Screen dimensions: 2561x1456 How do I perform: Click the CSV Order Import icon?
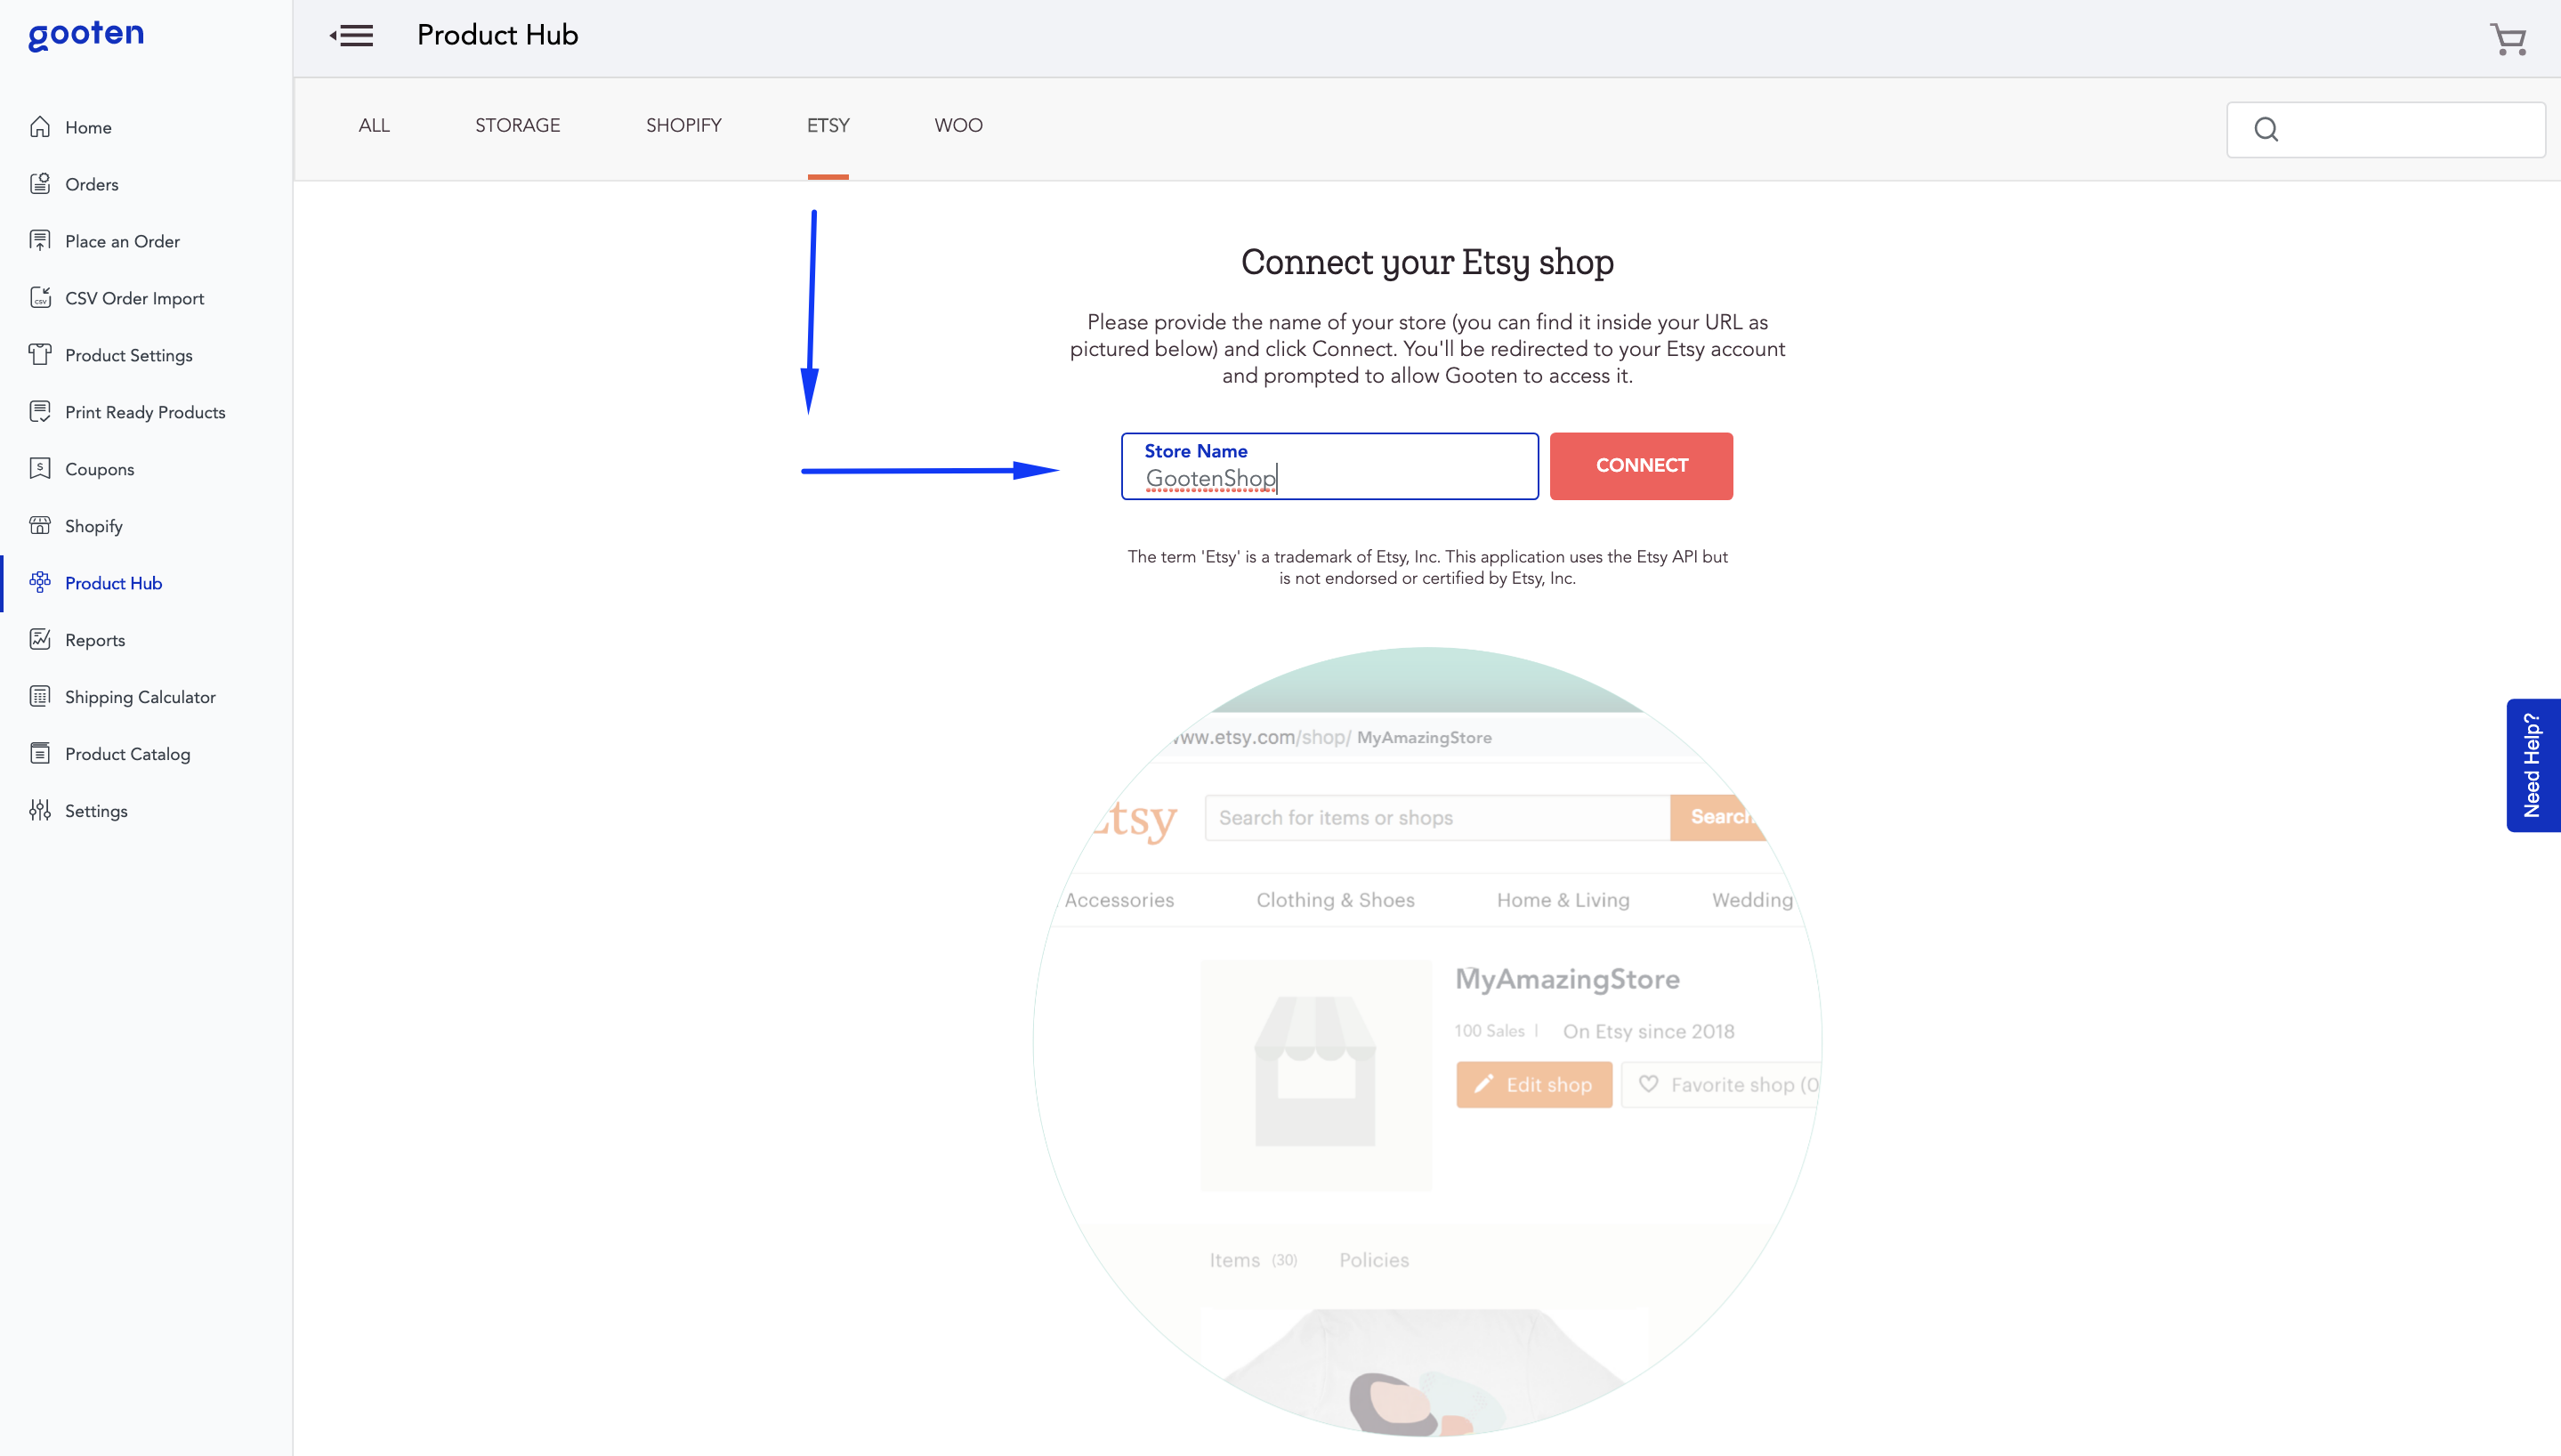[40, 298]
